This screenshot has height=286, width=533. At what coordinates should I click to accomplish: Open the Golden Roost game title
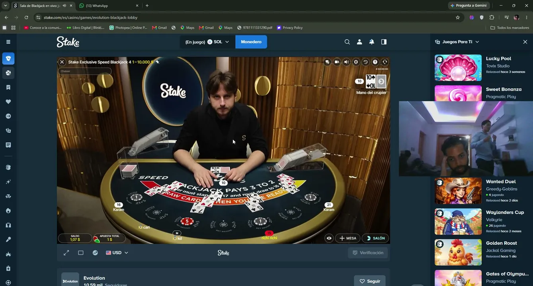click(501, 243)
